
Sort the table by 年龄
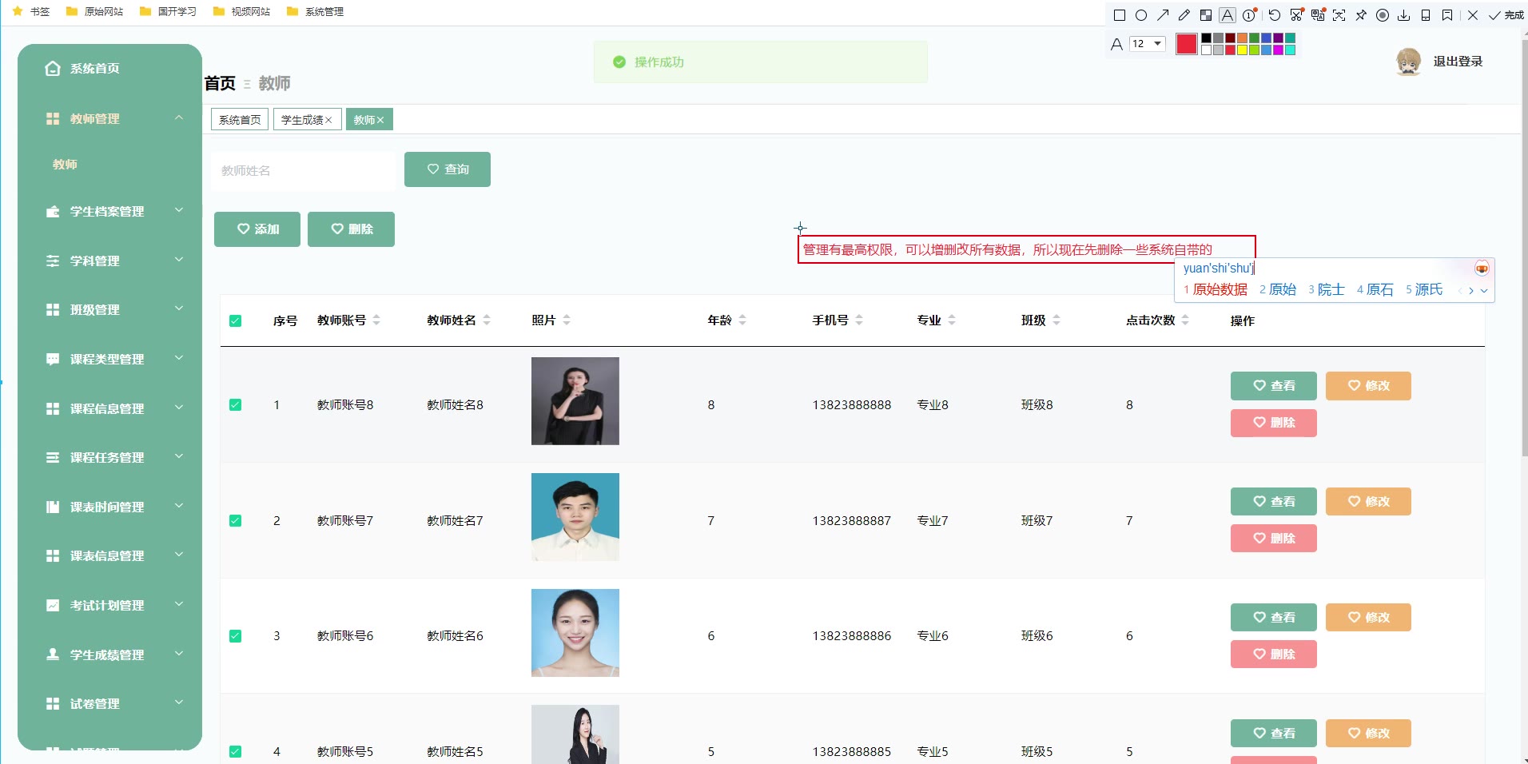click(742, 320)
